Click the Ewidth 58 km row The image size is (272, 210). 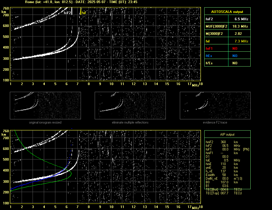222,175
